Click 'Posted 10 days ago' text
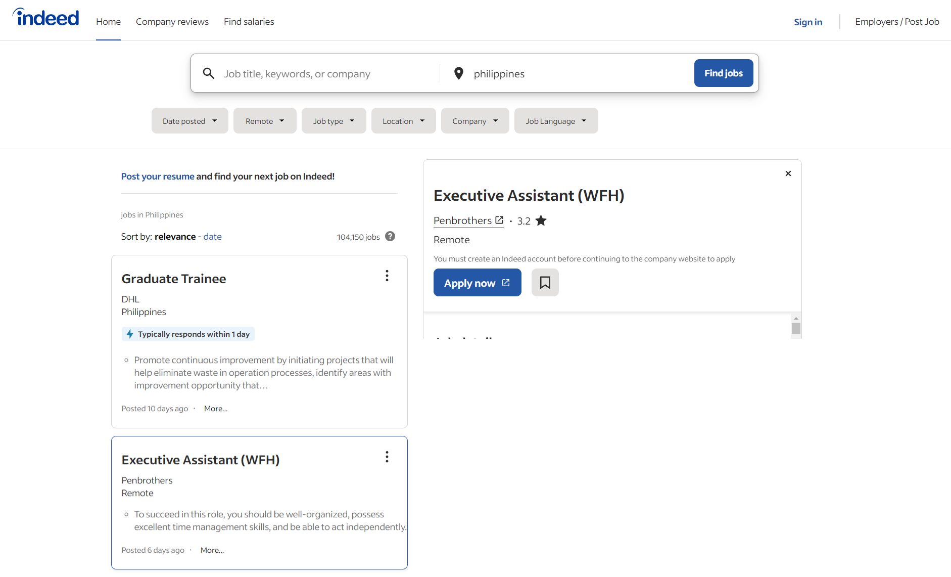Screen dimensions: 951x577 point(155,409)
